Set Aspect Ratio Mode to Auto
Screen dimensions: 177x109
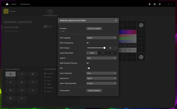tap(92, 53)
